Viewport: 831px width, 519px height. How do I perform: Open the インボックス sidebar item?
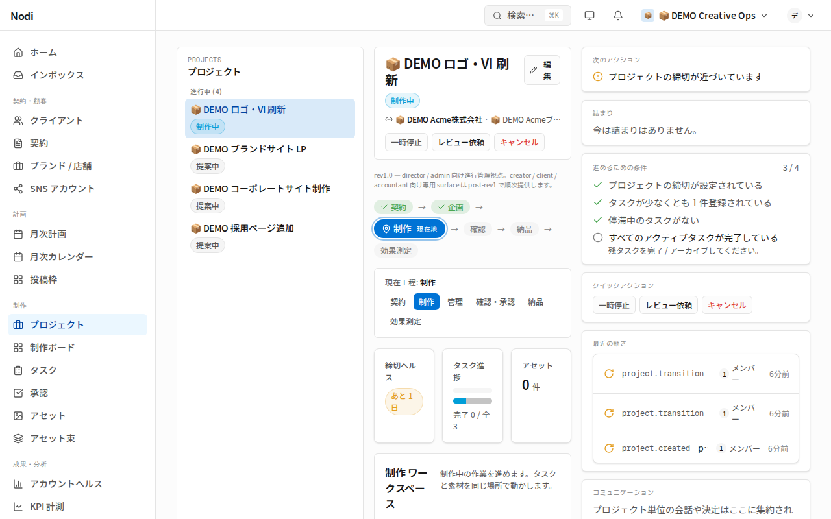pos(77,75)
